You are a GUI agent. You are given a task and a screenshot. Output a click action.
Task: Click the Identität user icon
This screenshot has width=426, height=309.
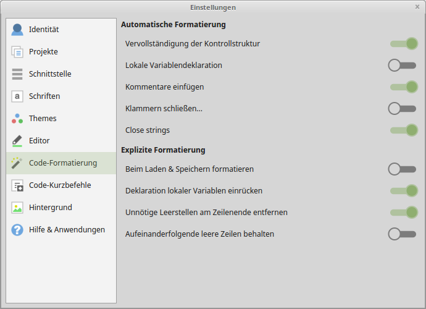tap(17, 30)
